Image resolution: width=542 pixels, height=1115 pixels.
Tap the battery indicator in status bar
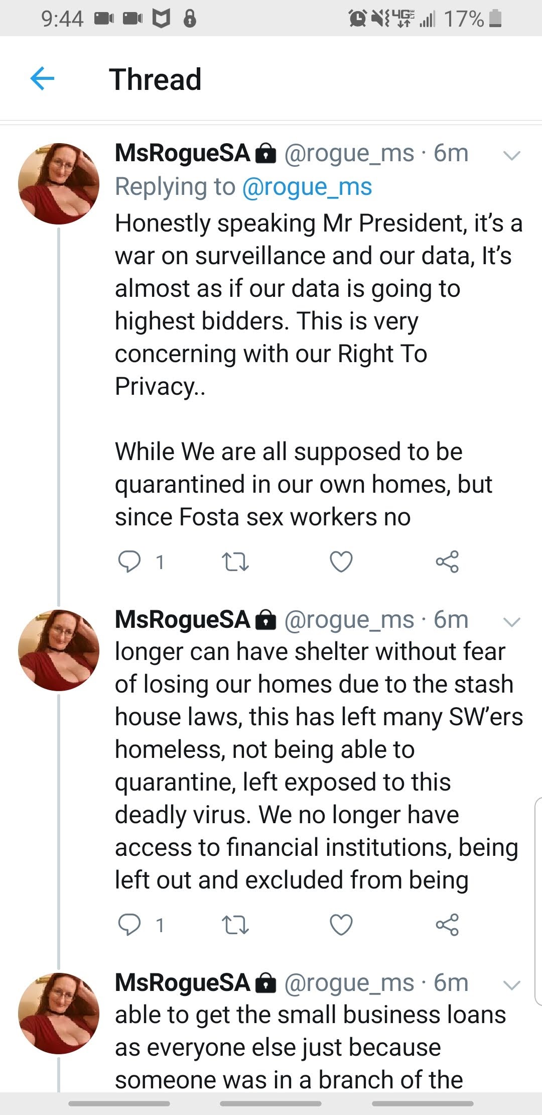tap(495, 19)
